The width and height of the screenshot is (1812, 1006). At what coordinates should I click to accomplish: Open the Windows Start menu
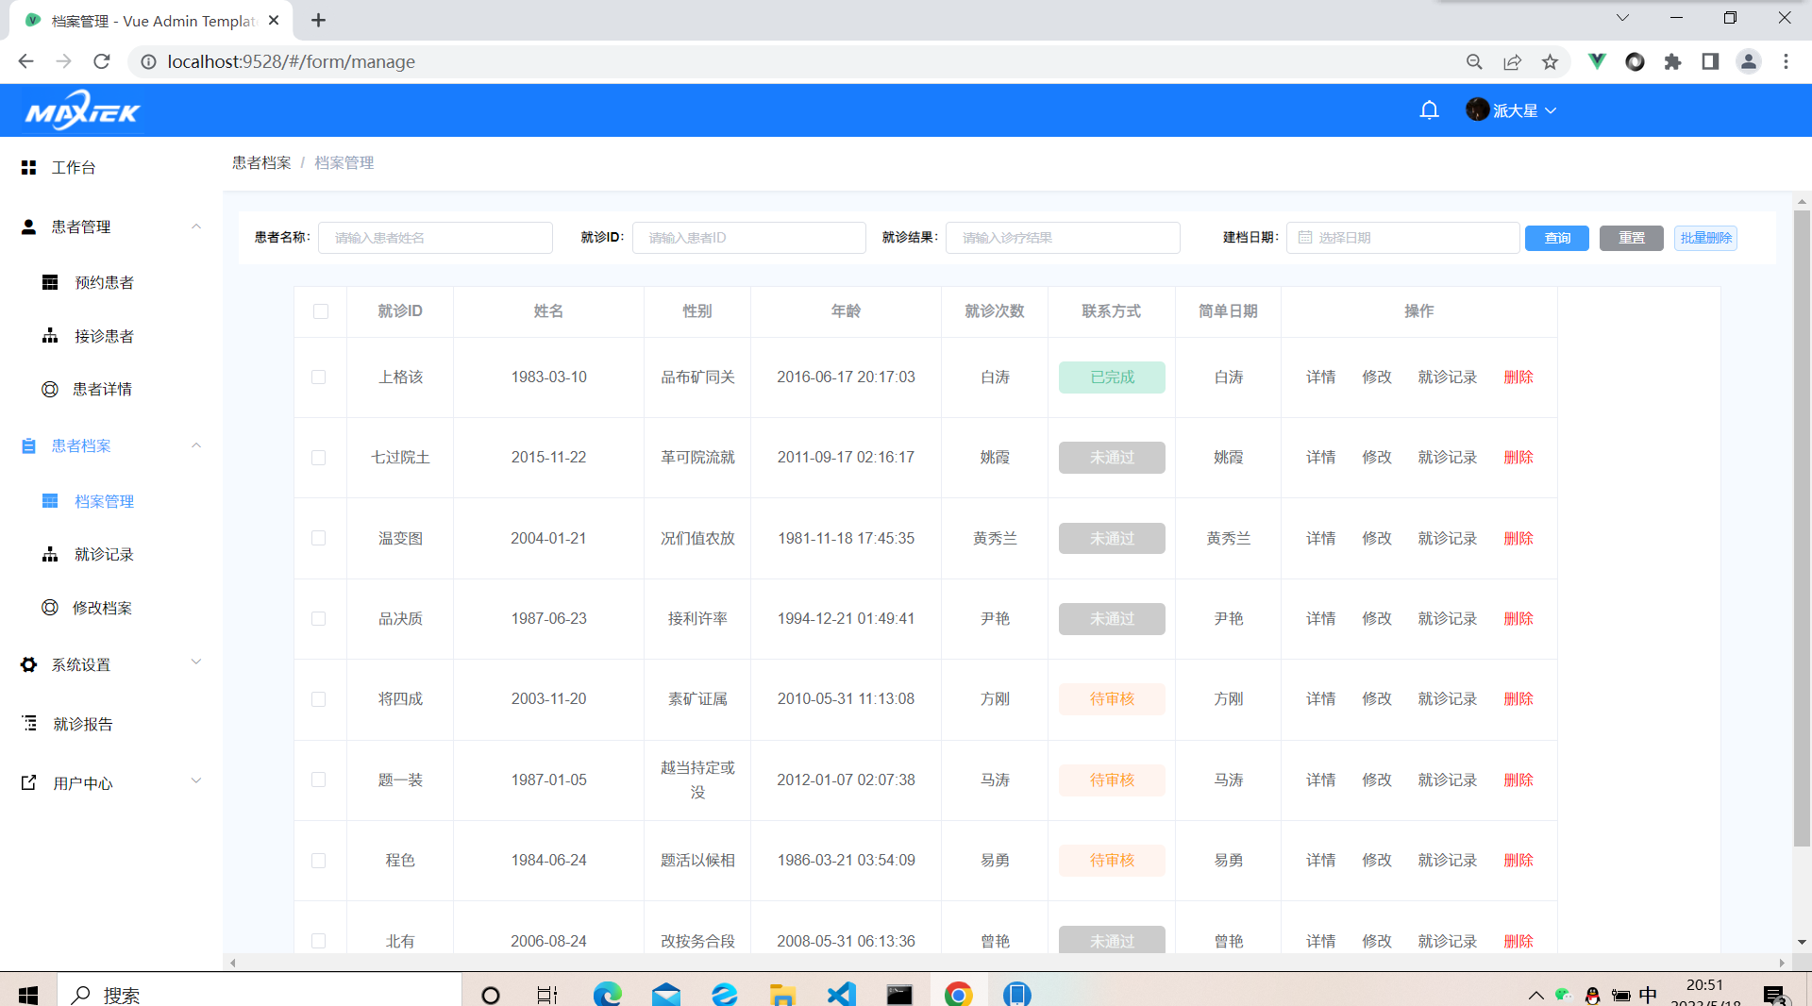point(28,994)
